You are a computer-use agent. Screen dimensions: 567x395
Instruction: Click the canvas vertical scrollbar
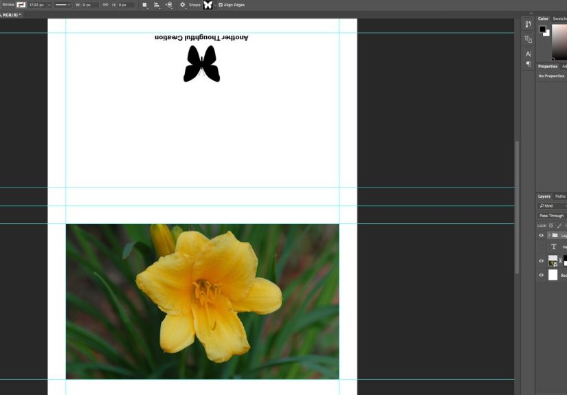517,207
